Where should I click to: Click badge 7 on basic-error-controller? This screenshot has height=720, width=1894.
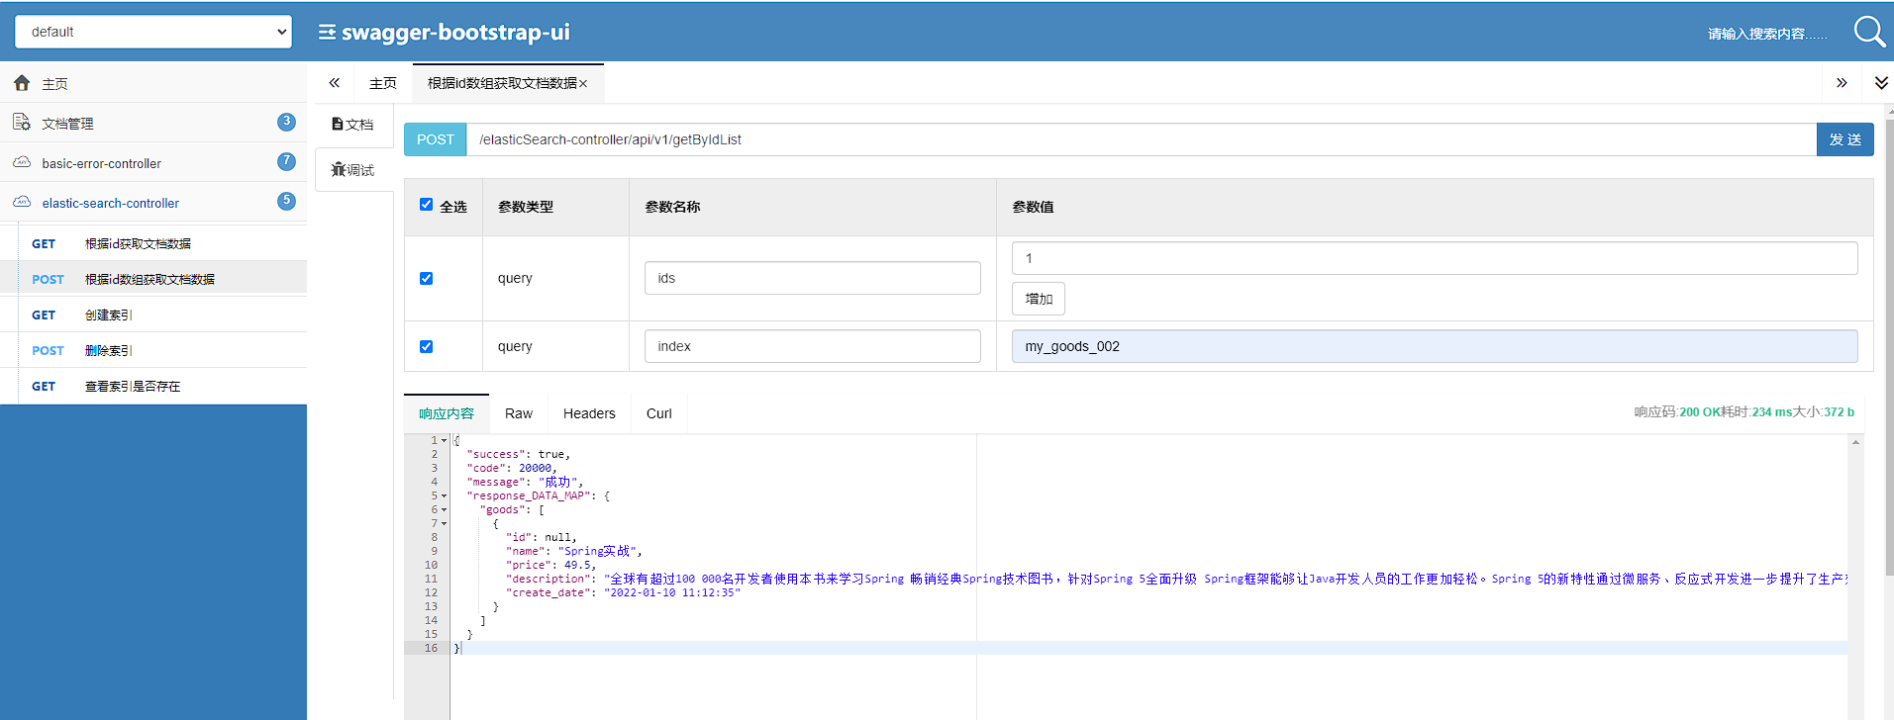point(286,161)
